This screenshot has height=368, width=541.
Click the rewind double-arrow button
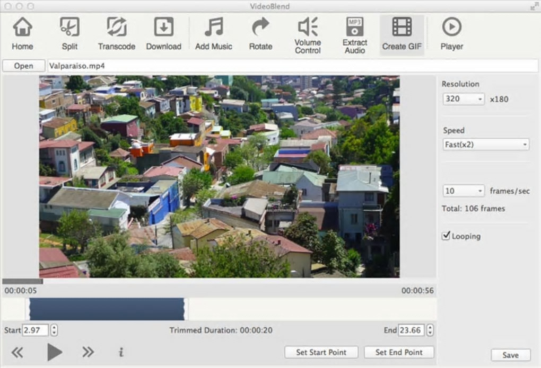[x=18, y=352]
